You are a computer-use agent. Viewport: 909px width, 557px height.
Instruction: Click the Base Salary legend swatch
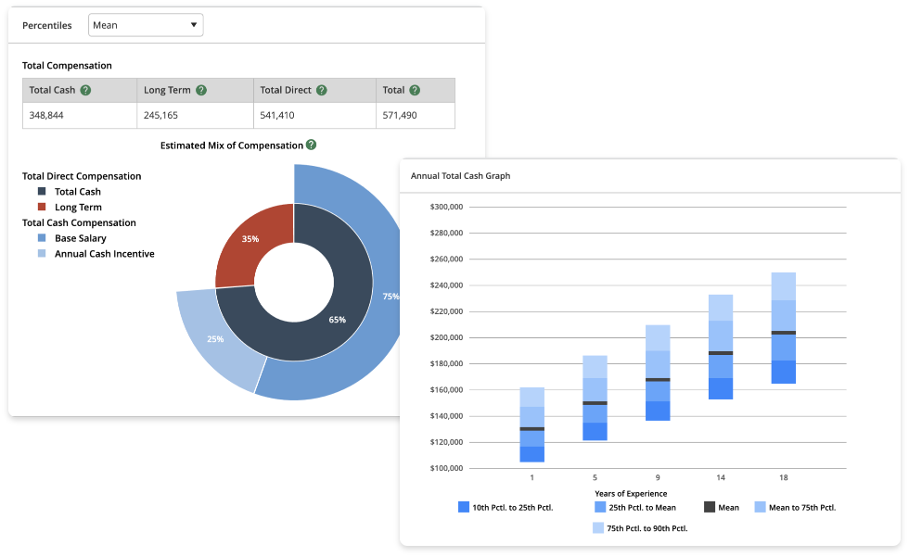click(x=42, y=238)
